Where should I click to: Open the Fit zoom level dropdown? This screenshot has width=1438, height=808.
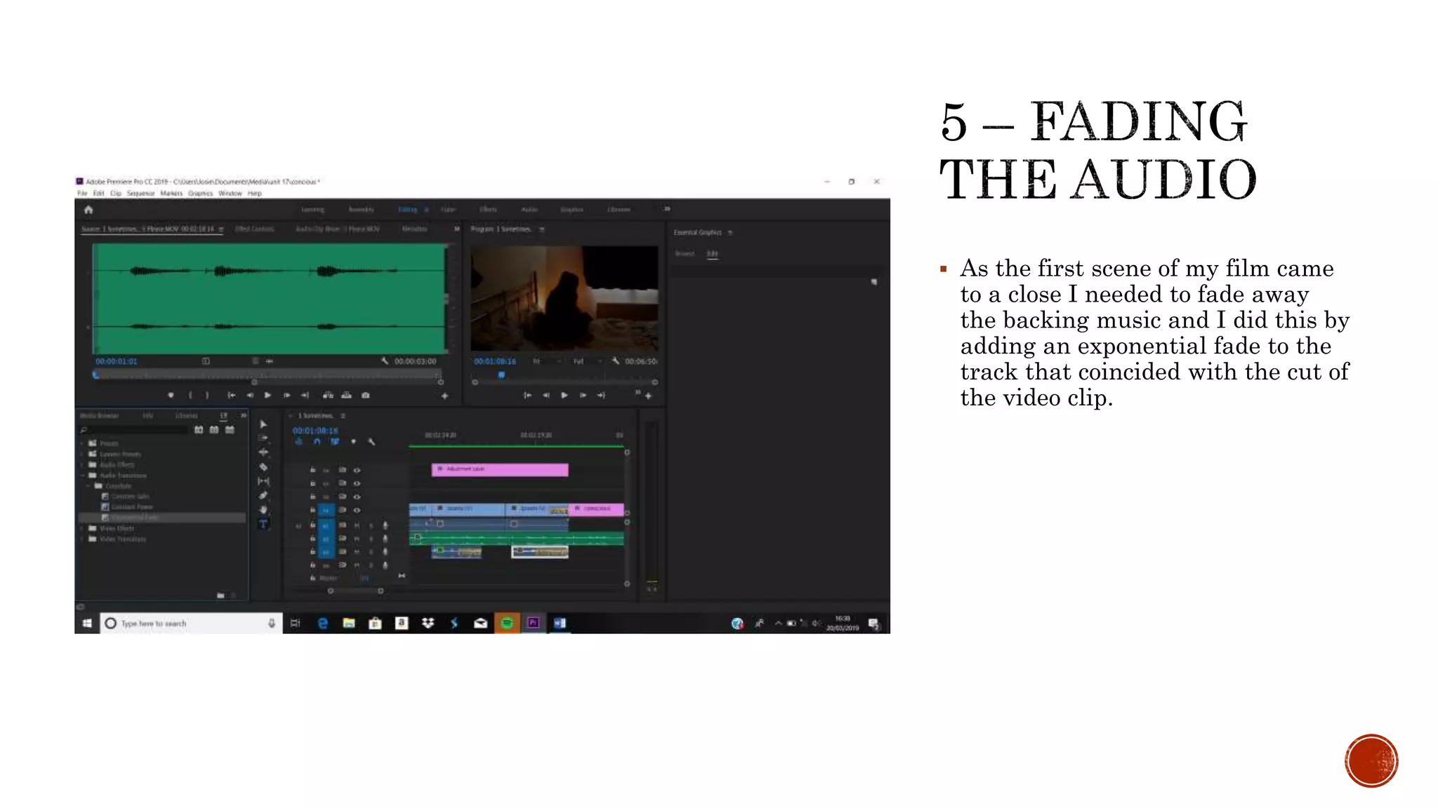(547, 361)
